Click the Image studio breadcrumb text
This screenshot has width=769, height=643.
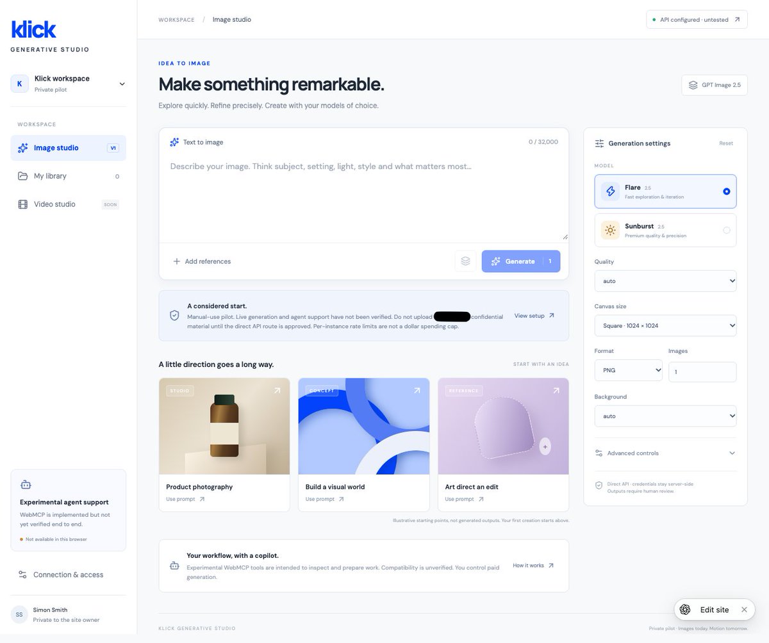point(232,20)
